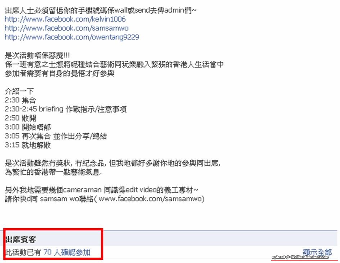Viewport: 340px width, 263px height.
Task: Click the '3:00 開始唔郁' schedule line
Action: tap(28, 127)
